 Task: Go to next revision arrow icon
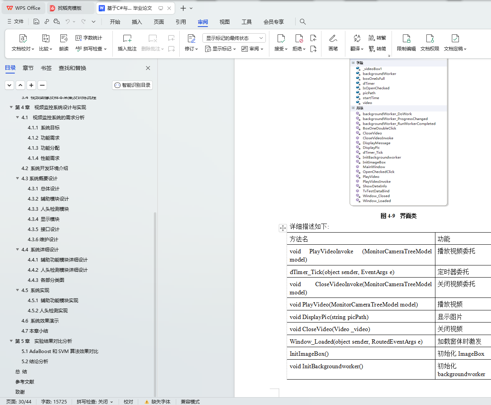(x=313, y=49)
